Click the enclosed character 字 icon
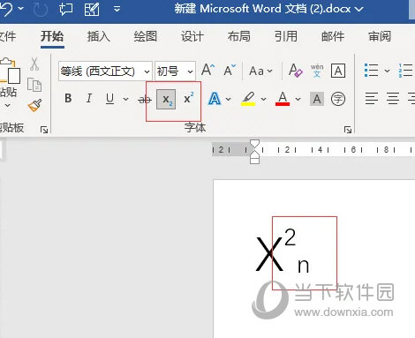The height and width of the screenshot is (338, 415). 338,99
